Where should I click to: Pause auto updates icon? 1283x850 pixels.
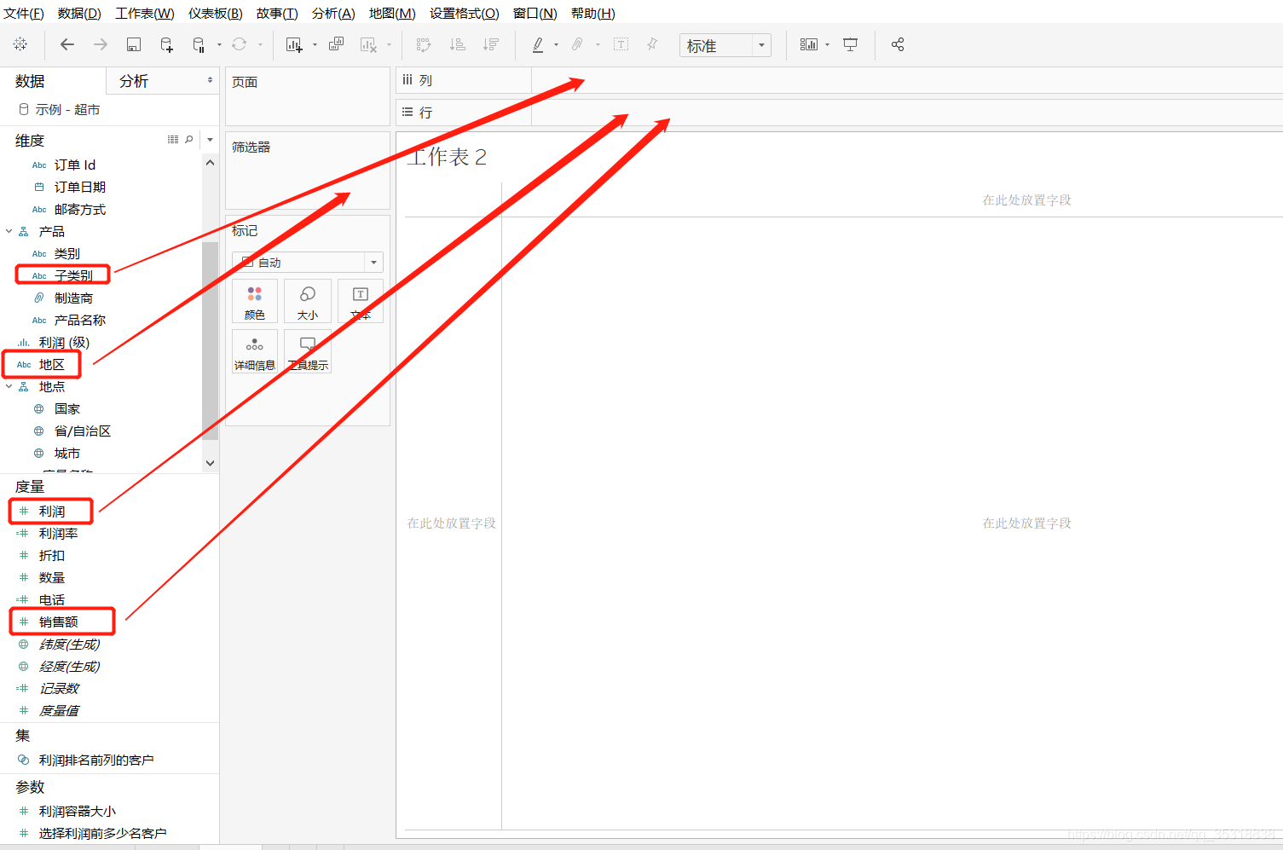coord(199,44)
